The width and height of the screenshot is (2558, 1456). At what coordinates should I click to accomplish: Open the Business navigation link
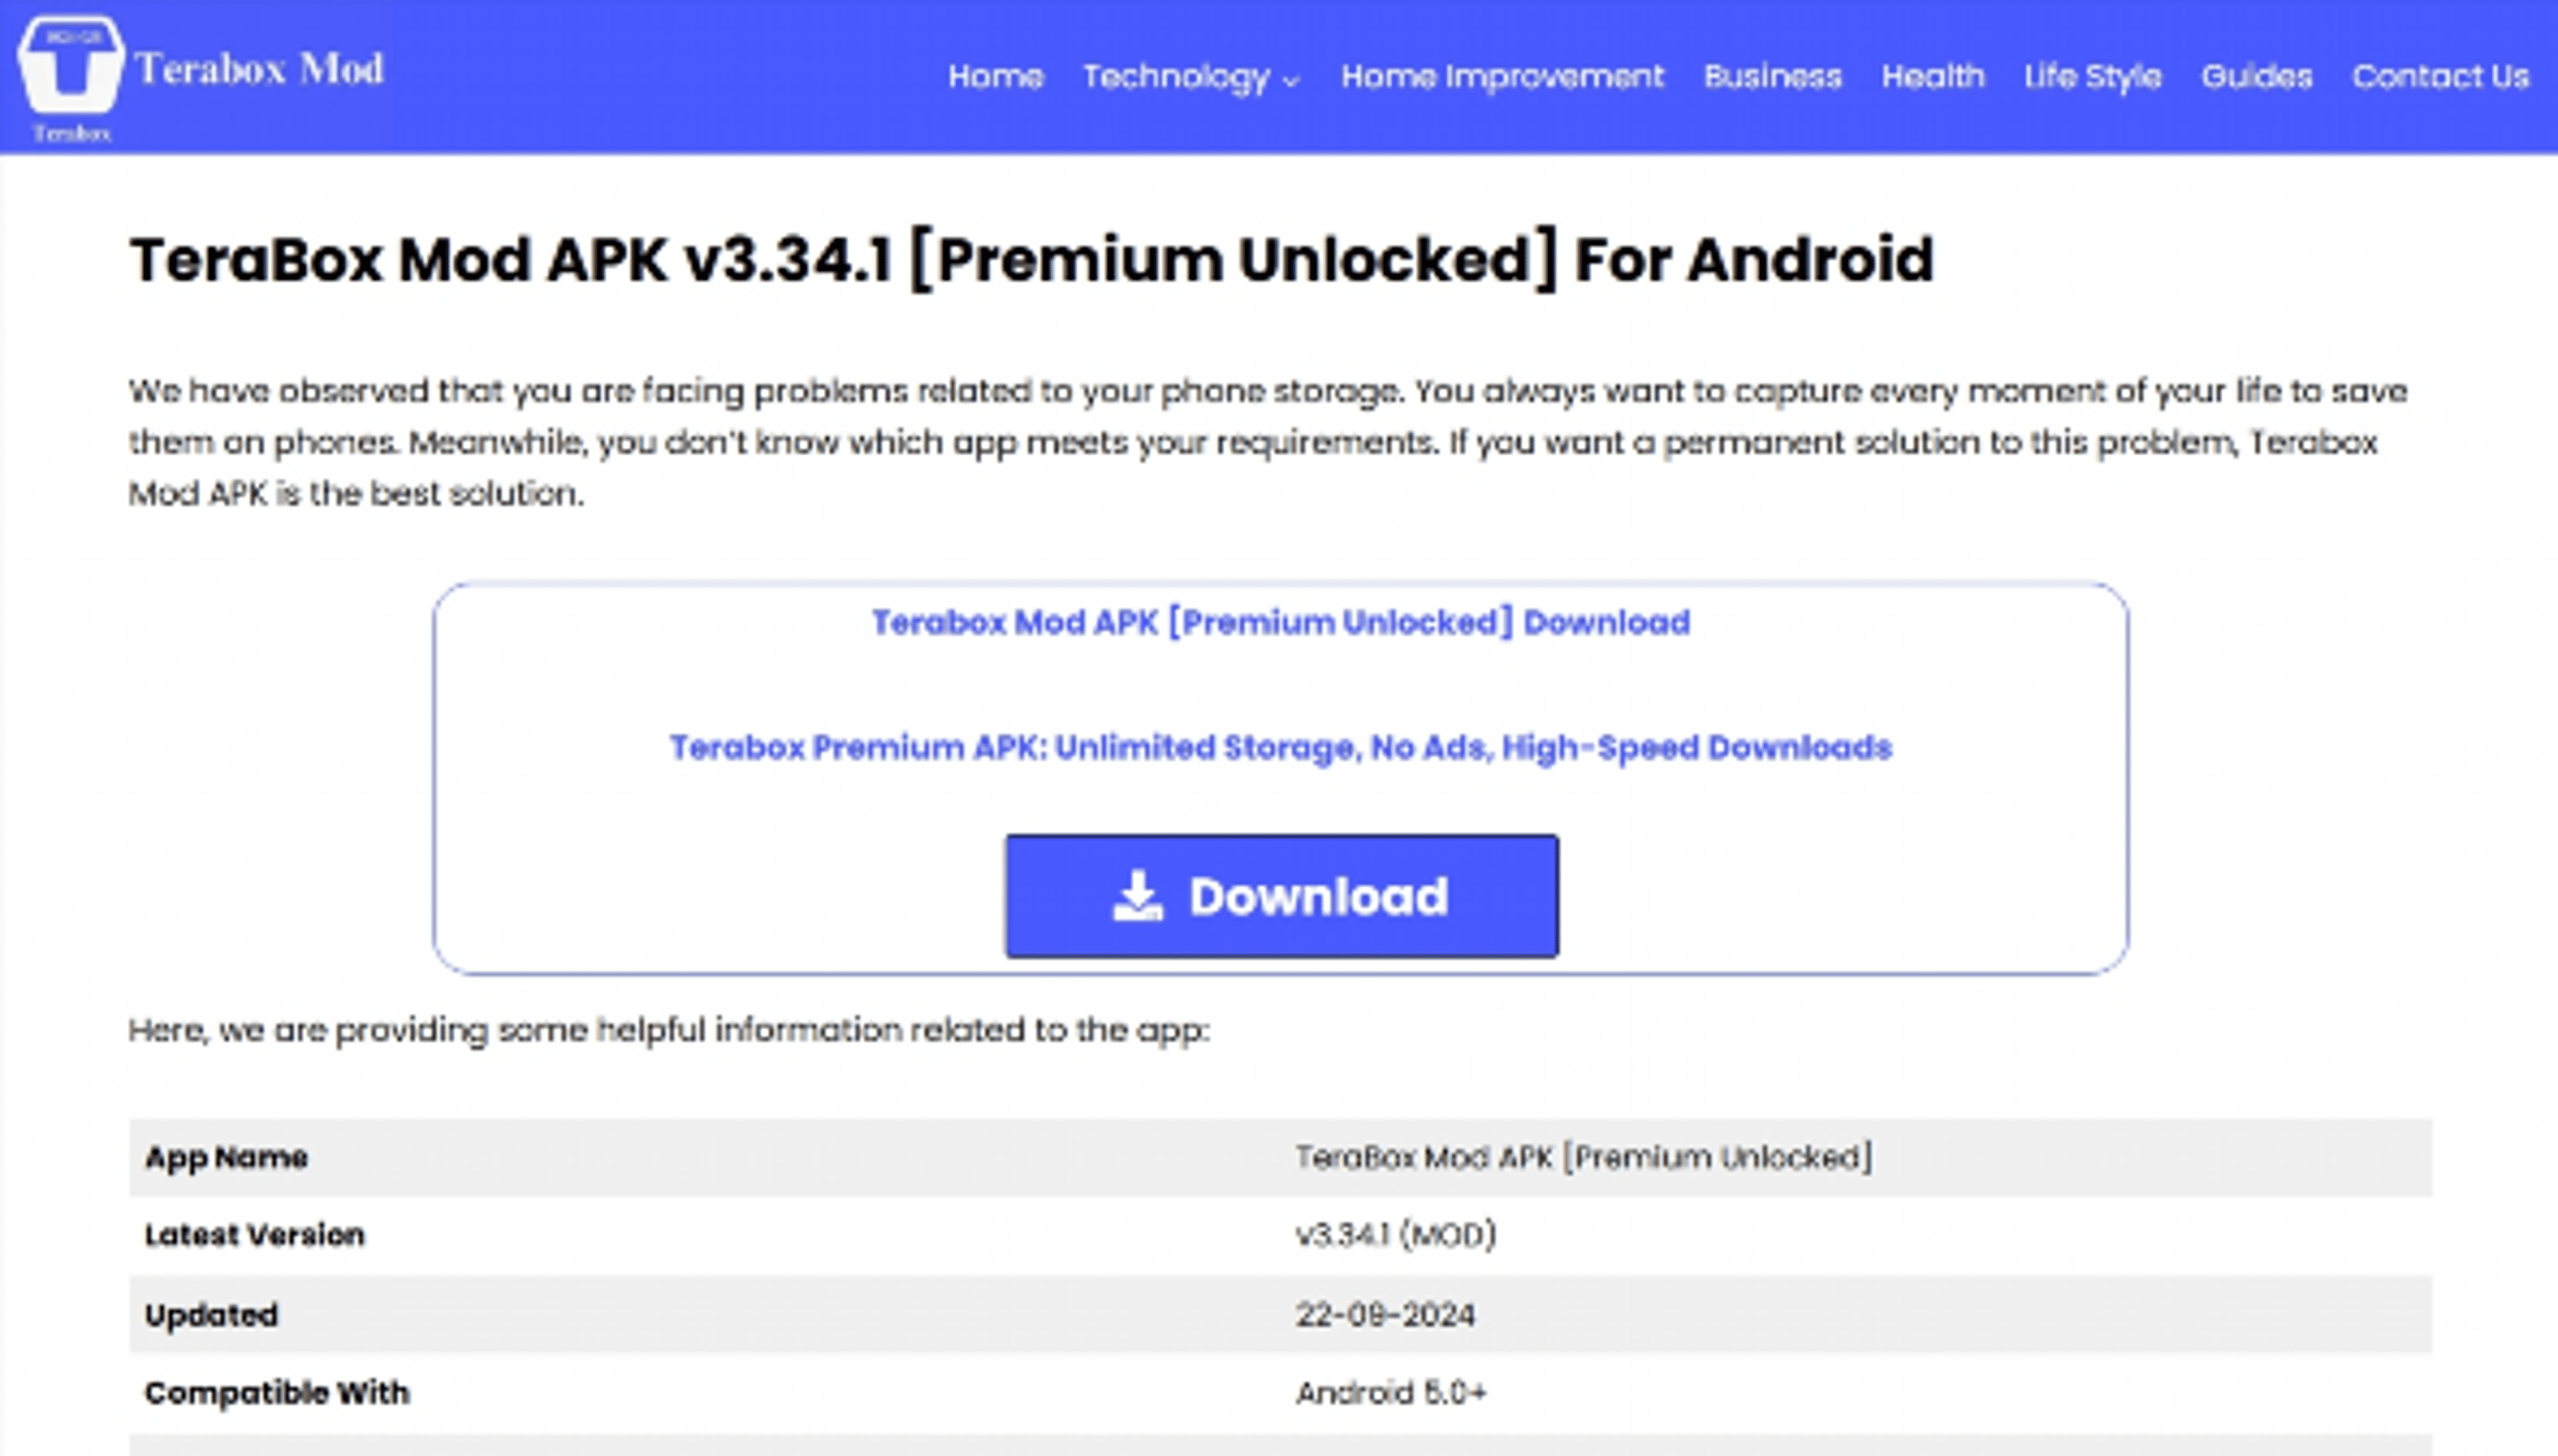1772,76
